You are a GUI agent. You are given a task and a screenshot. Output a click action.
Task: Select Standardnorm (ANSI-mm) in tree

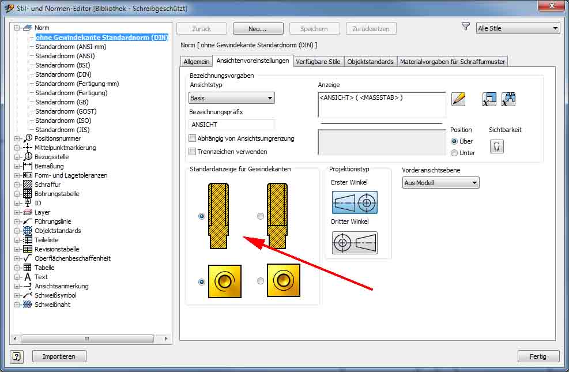71,47
